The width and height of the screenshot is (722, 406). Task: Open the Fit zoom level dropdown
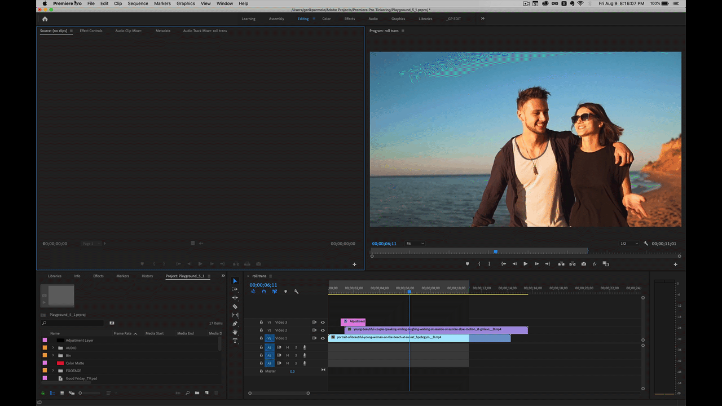click(415, 244)
